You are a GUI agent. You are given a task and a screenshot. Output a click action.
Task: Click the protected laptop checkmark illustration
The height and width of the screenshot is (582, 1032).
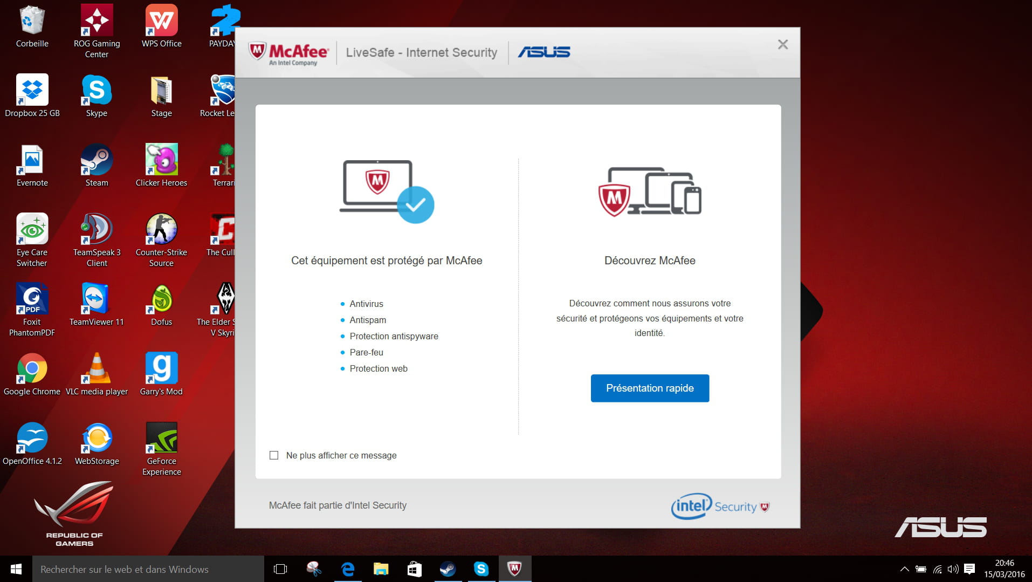(387, 191)
